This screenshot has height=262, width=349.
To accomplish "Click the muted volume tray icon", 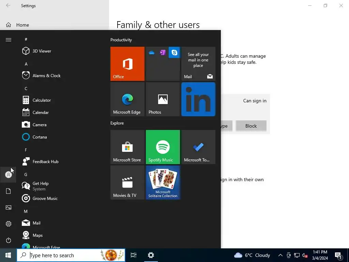I will pos(305,255).
